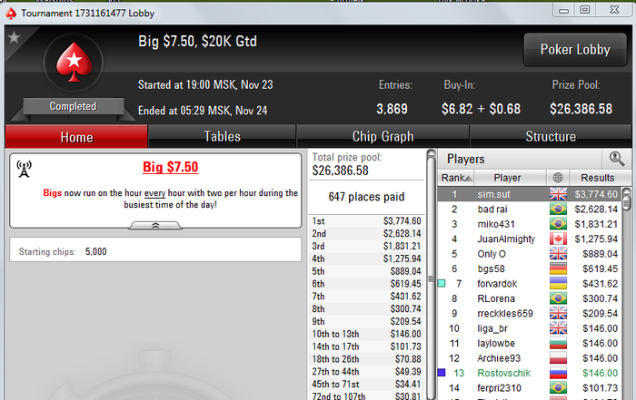Viewport: 636px width, 400px height.
Task: Click the Poker Lobby button
Action: click(575, 49)
